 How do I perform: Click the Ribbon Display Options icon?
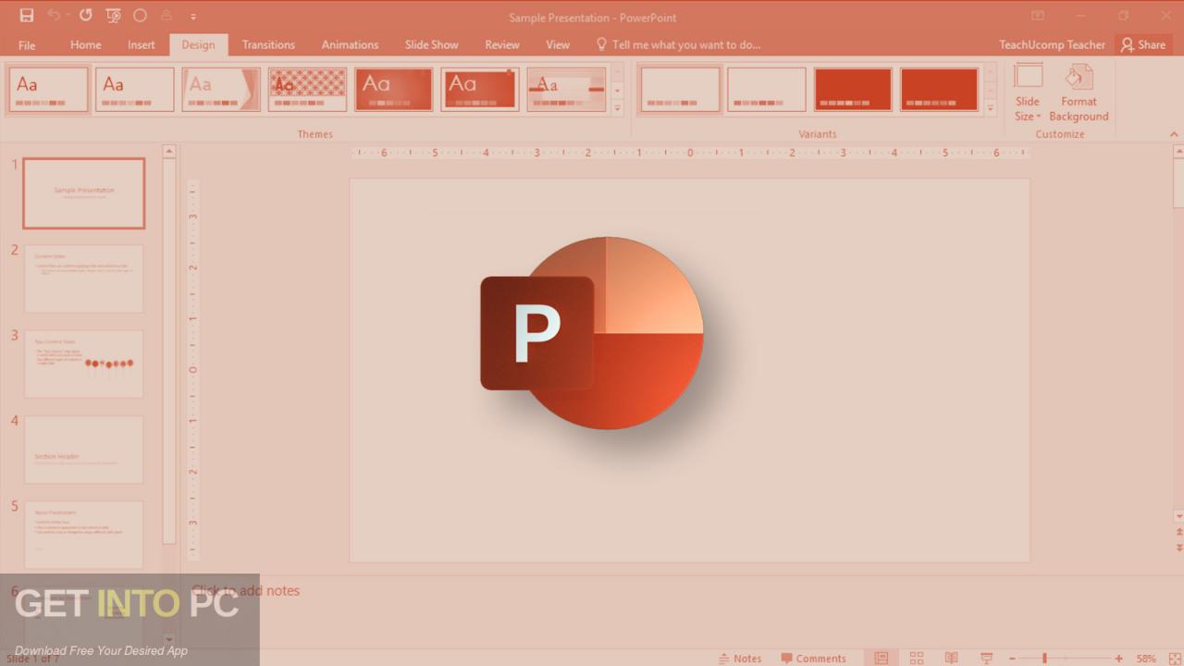pos(1038,16)
